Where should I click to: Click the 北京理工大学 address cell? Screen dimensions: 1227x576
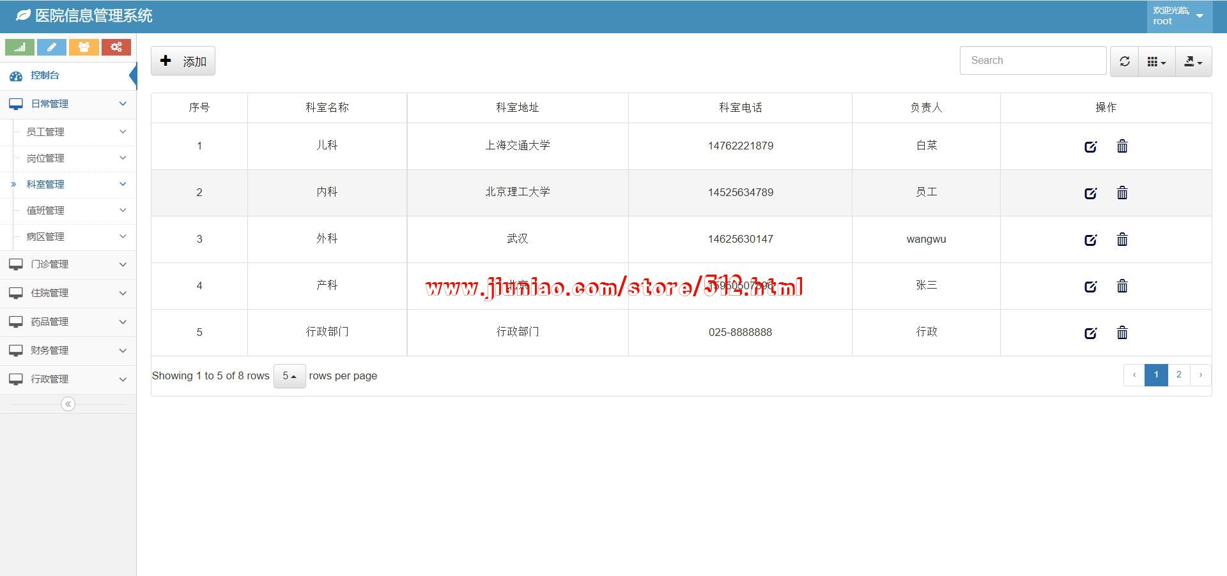pos(518,192)
